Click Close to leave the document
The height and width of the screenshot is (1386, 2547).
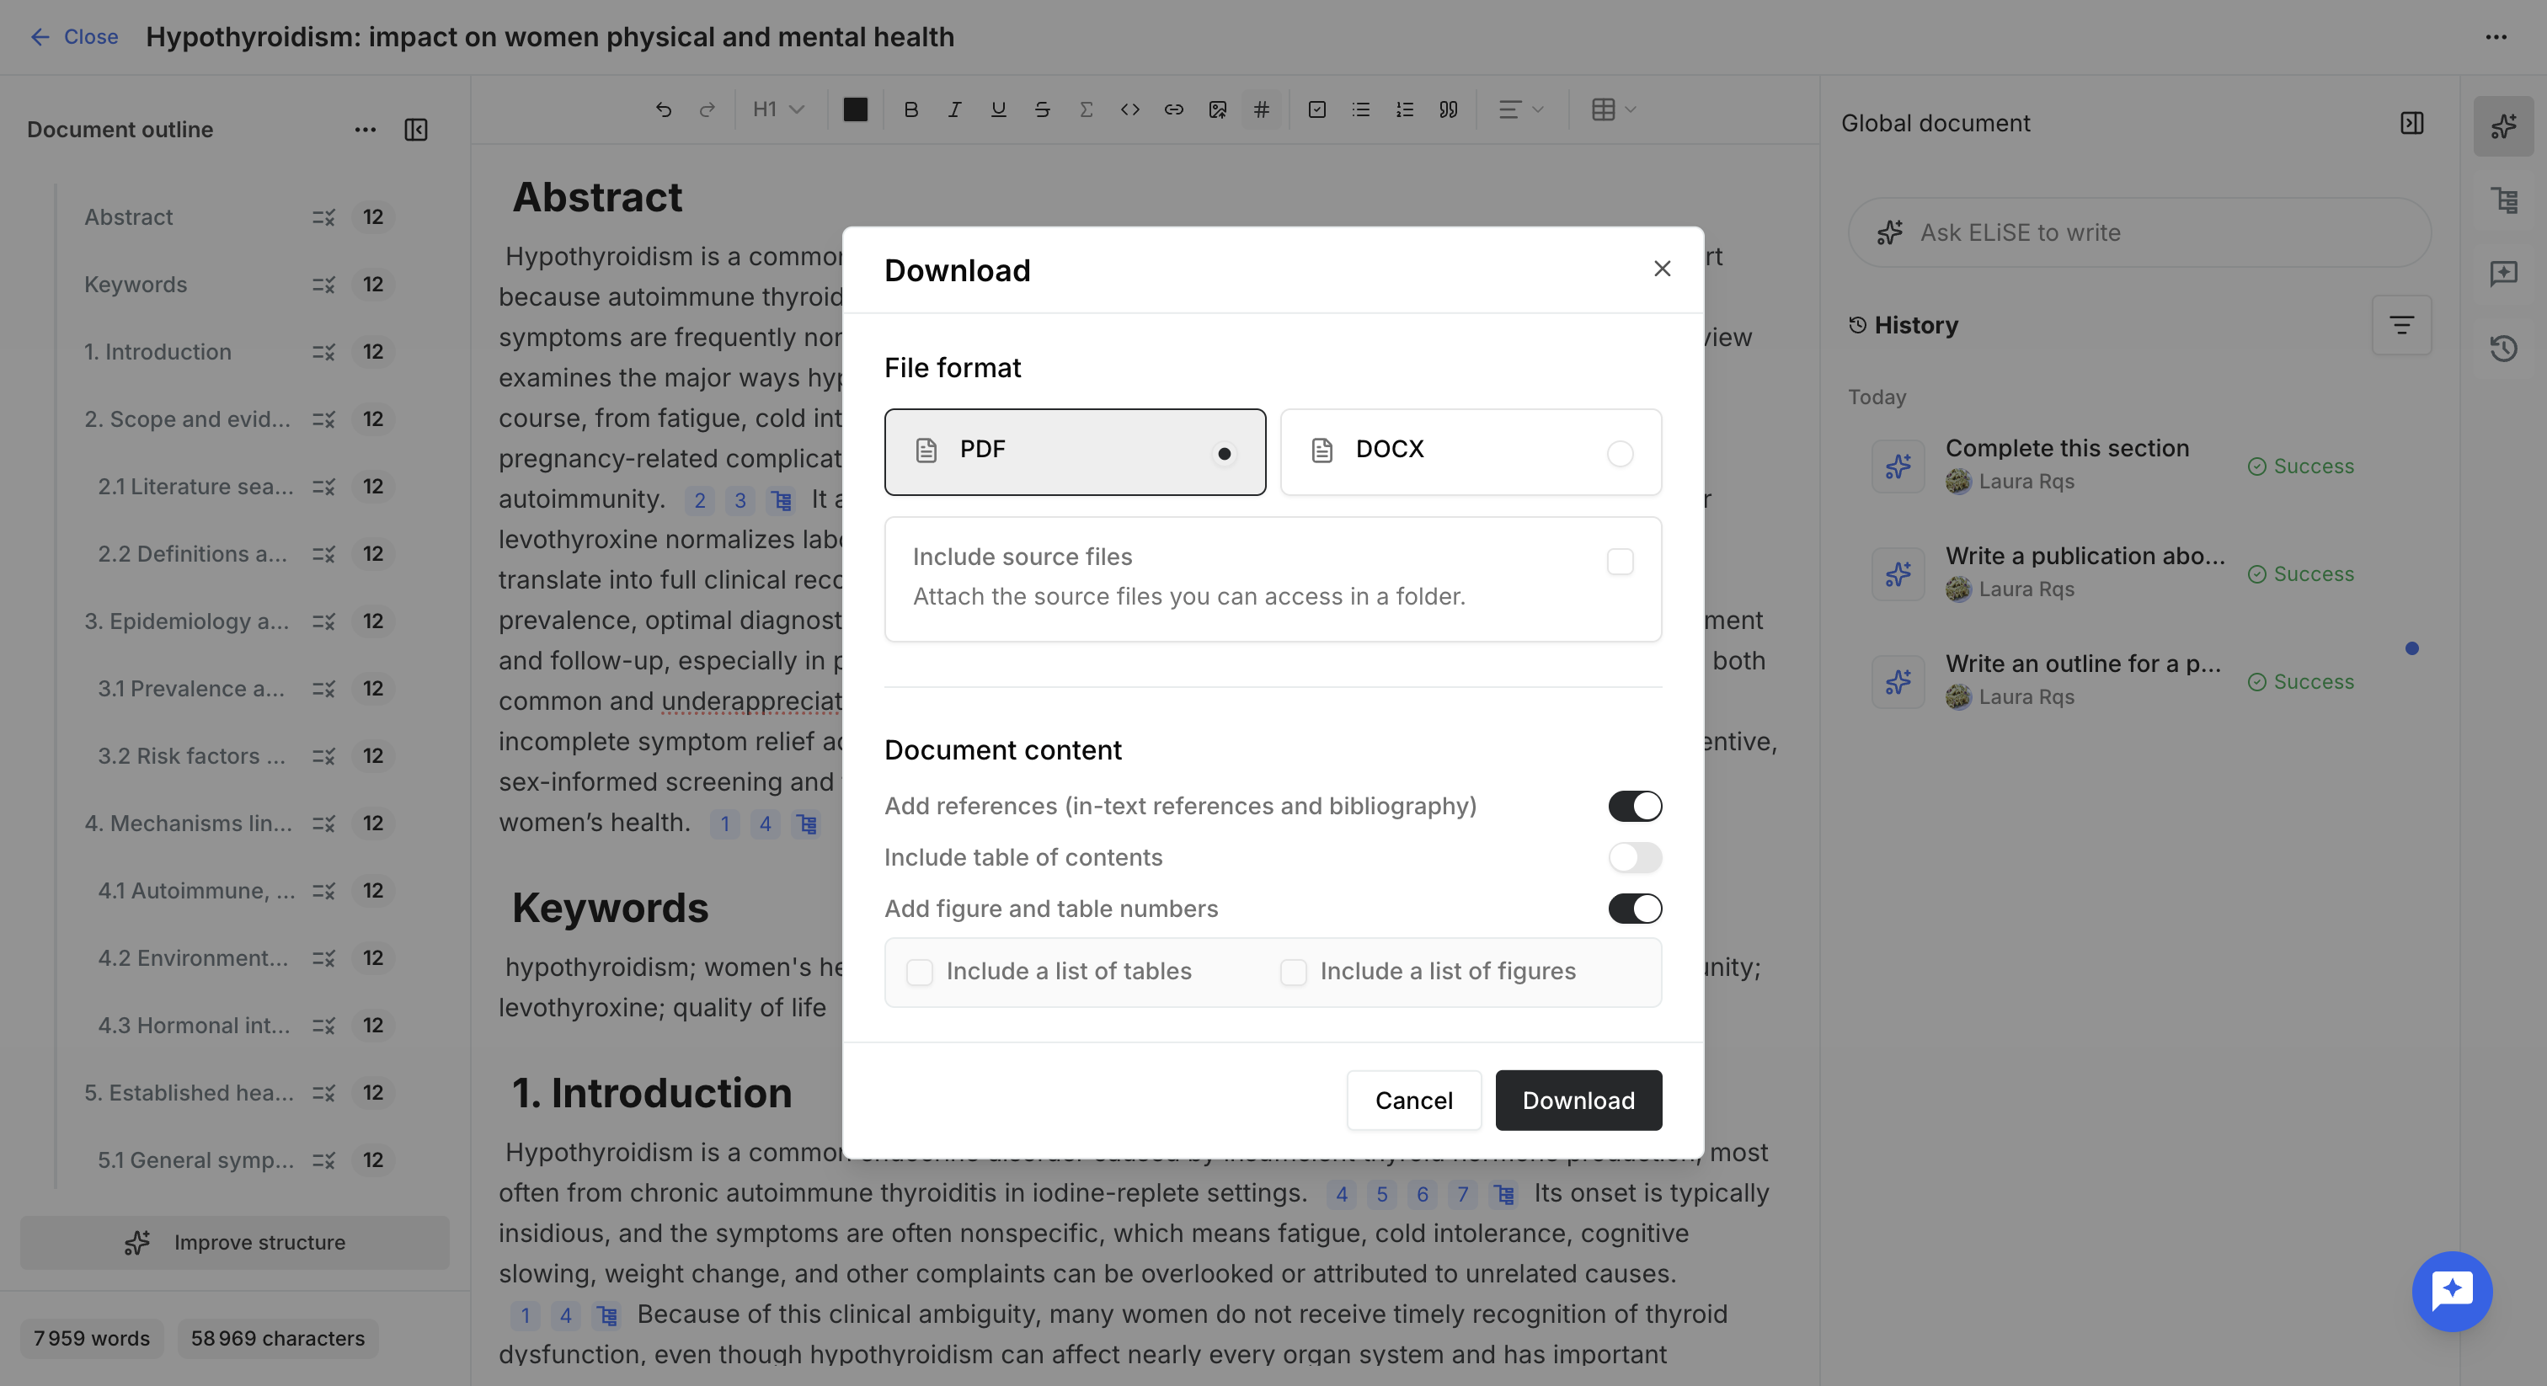74,38
